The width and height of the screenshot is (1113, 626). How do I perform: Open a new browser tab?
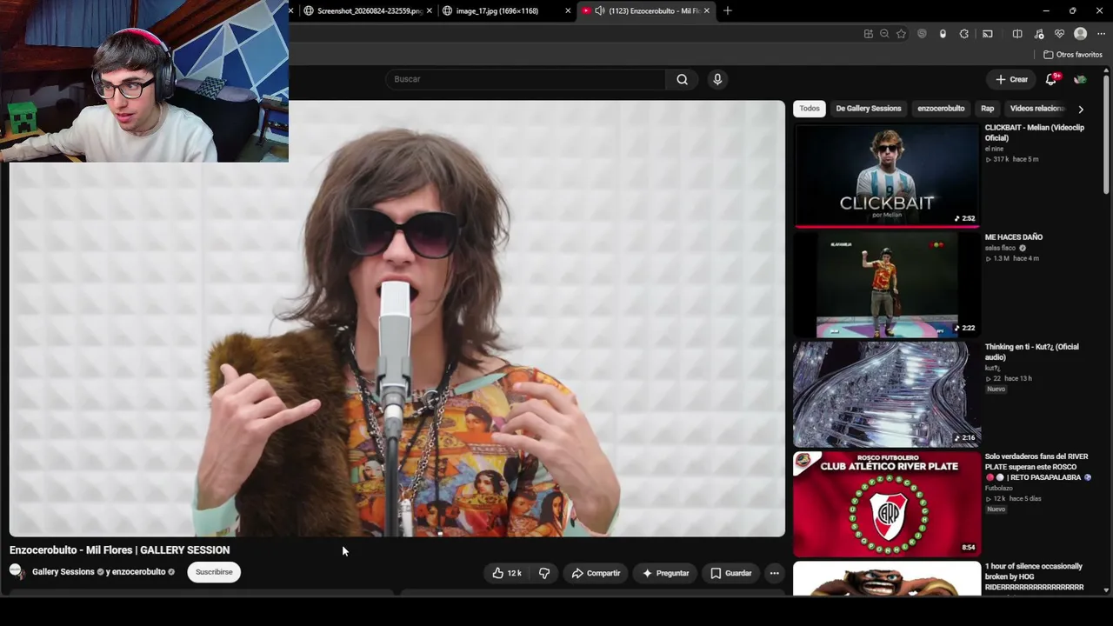(728, 10)
